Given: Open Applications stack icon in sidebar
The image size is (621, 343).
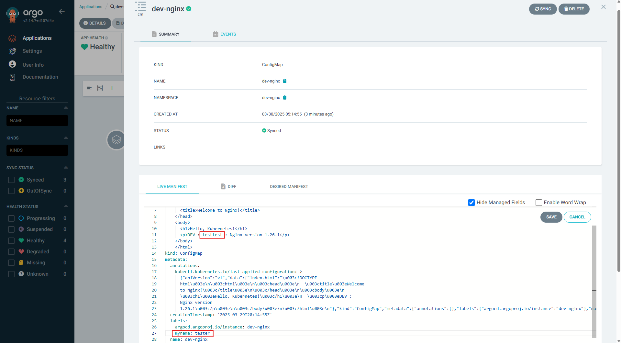Looking at the screenshot, I should [x=12, y=38].
